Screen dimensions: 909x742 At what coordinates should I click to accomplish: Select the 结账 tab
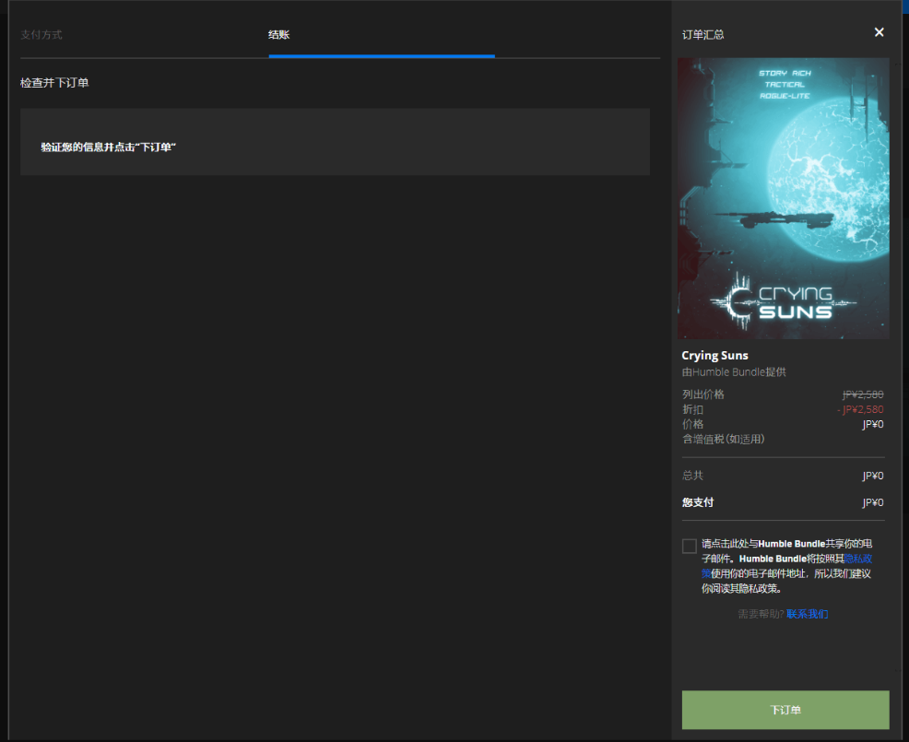[279, 35]
